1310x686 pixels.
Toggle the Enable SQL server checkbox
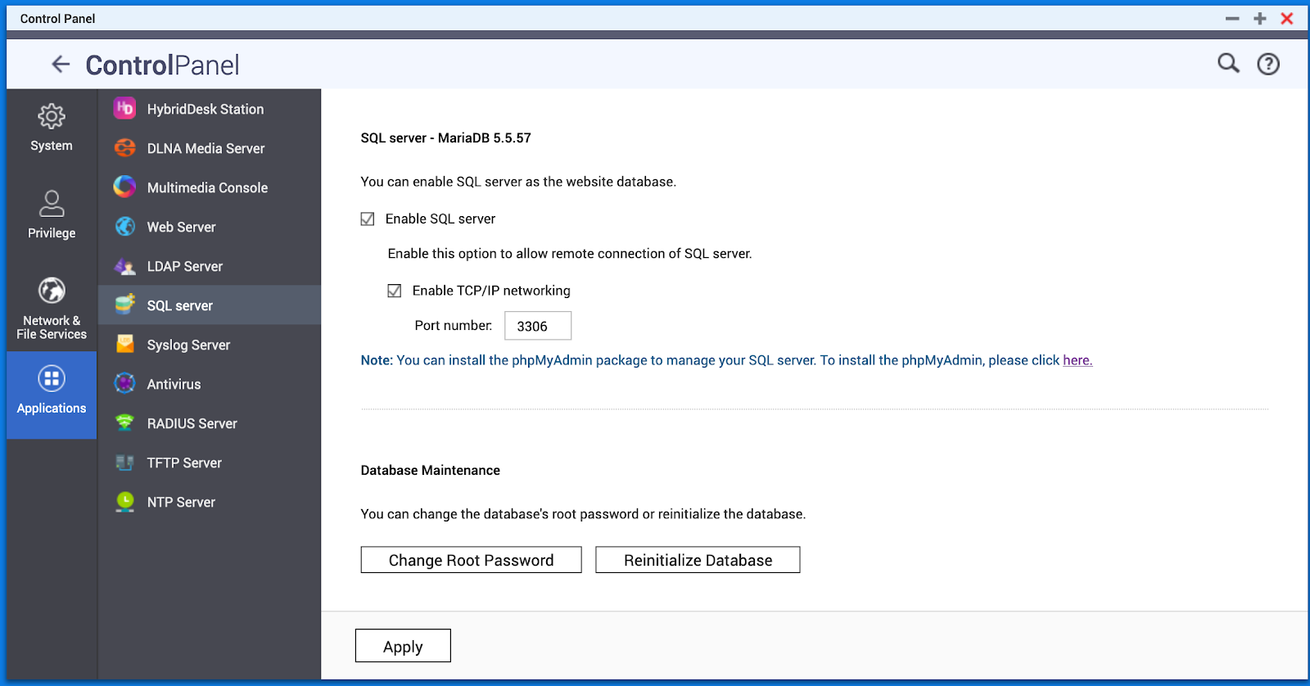[x=368, y=219]
